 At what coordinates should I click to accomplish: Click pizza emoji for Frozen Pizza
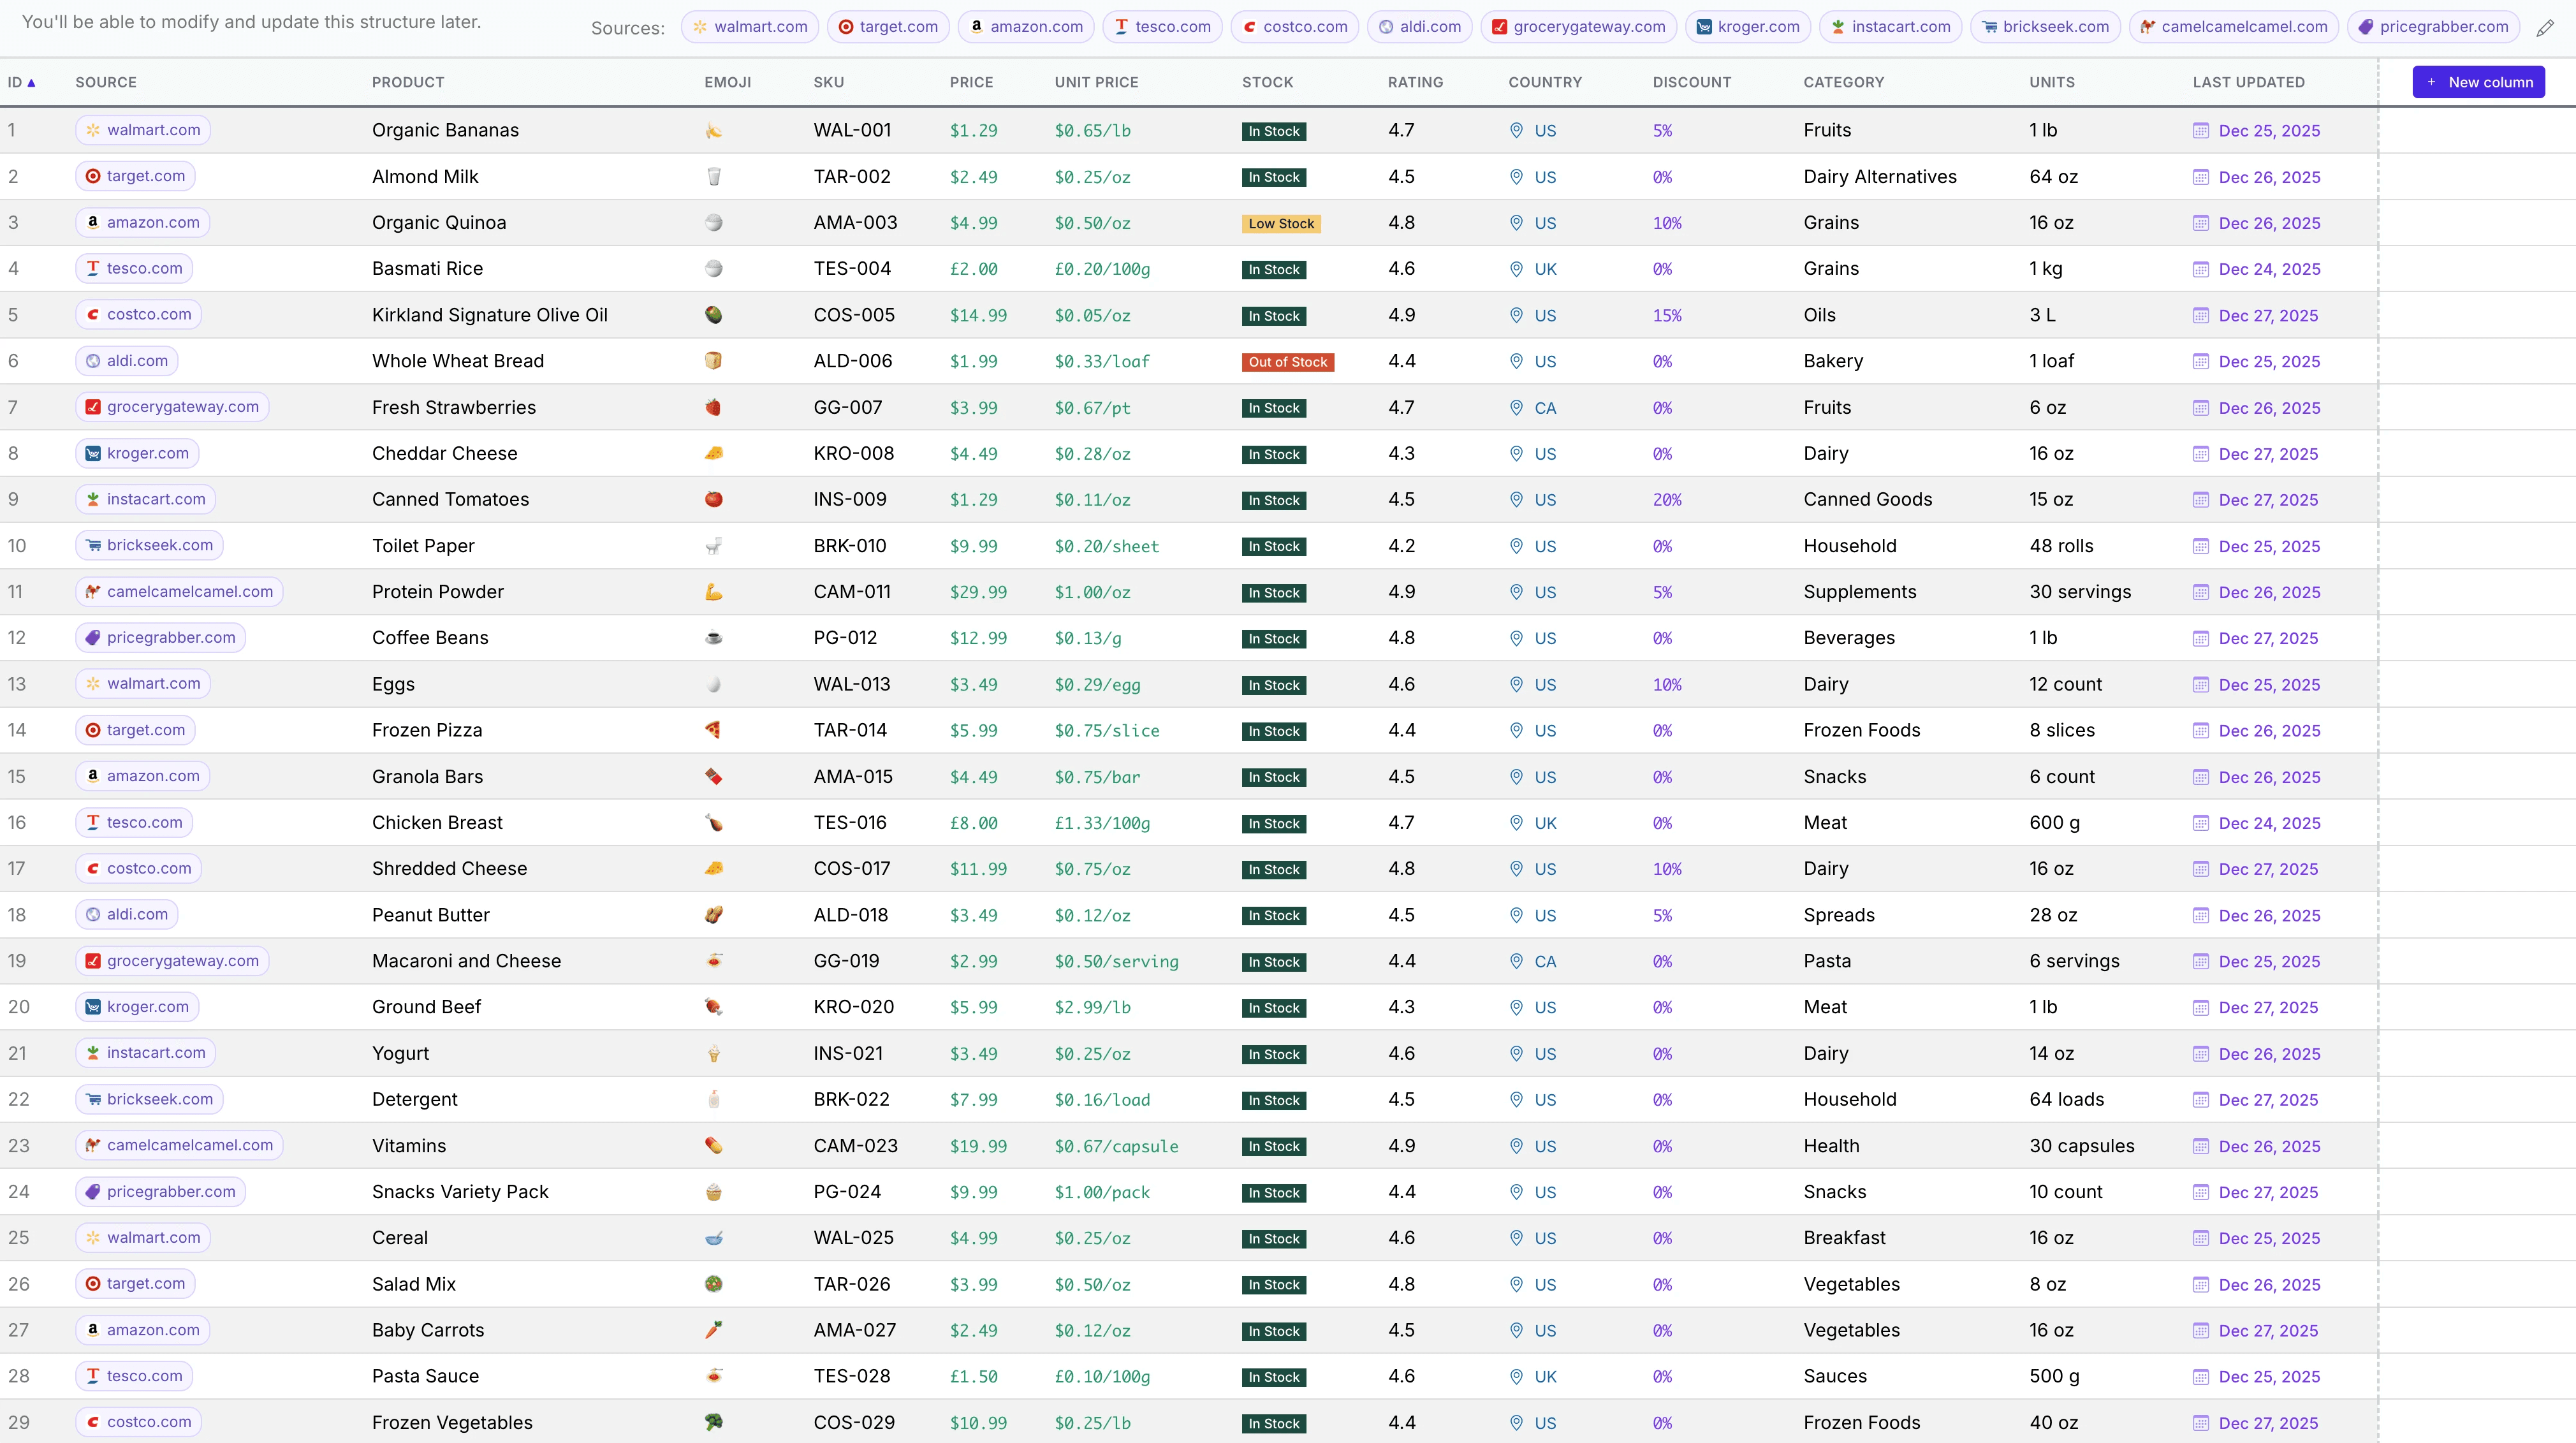[713, 731]
